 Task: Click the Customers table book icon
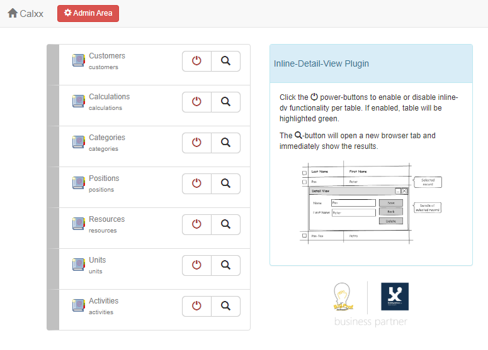pyautogui.click(x=79, y=60)
